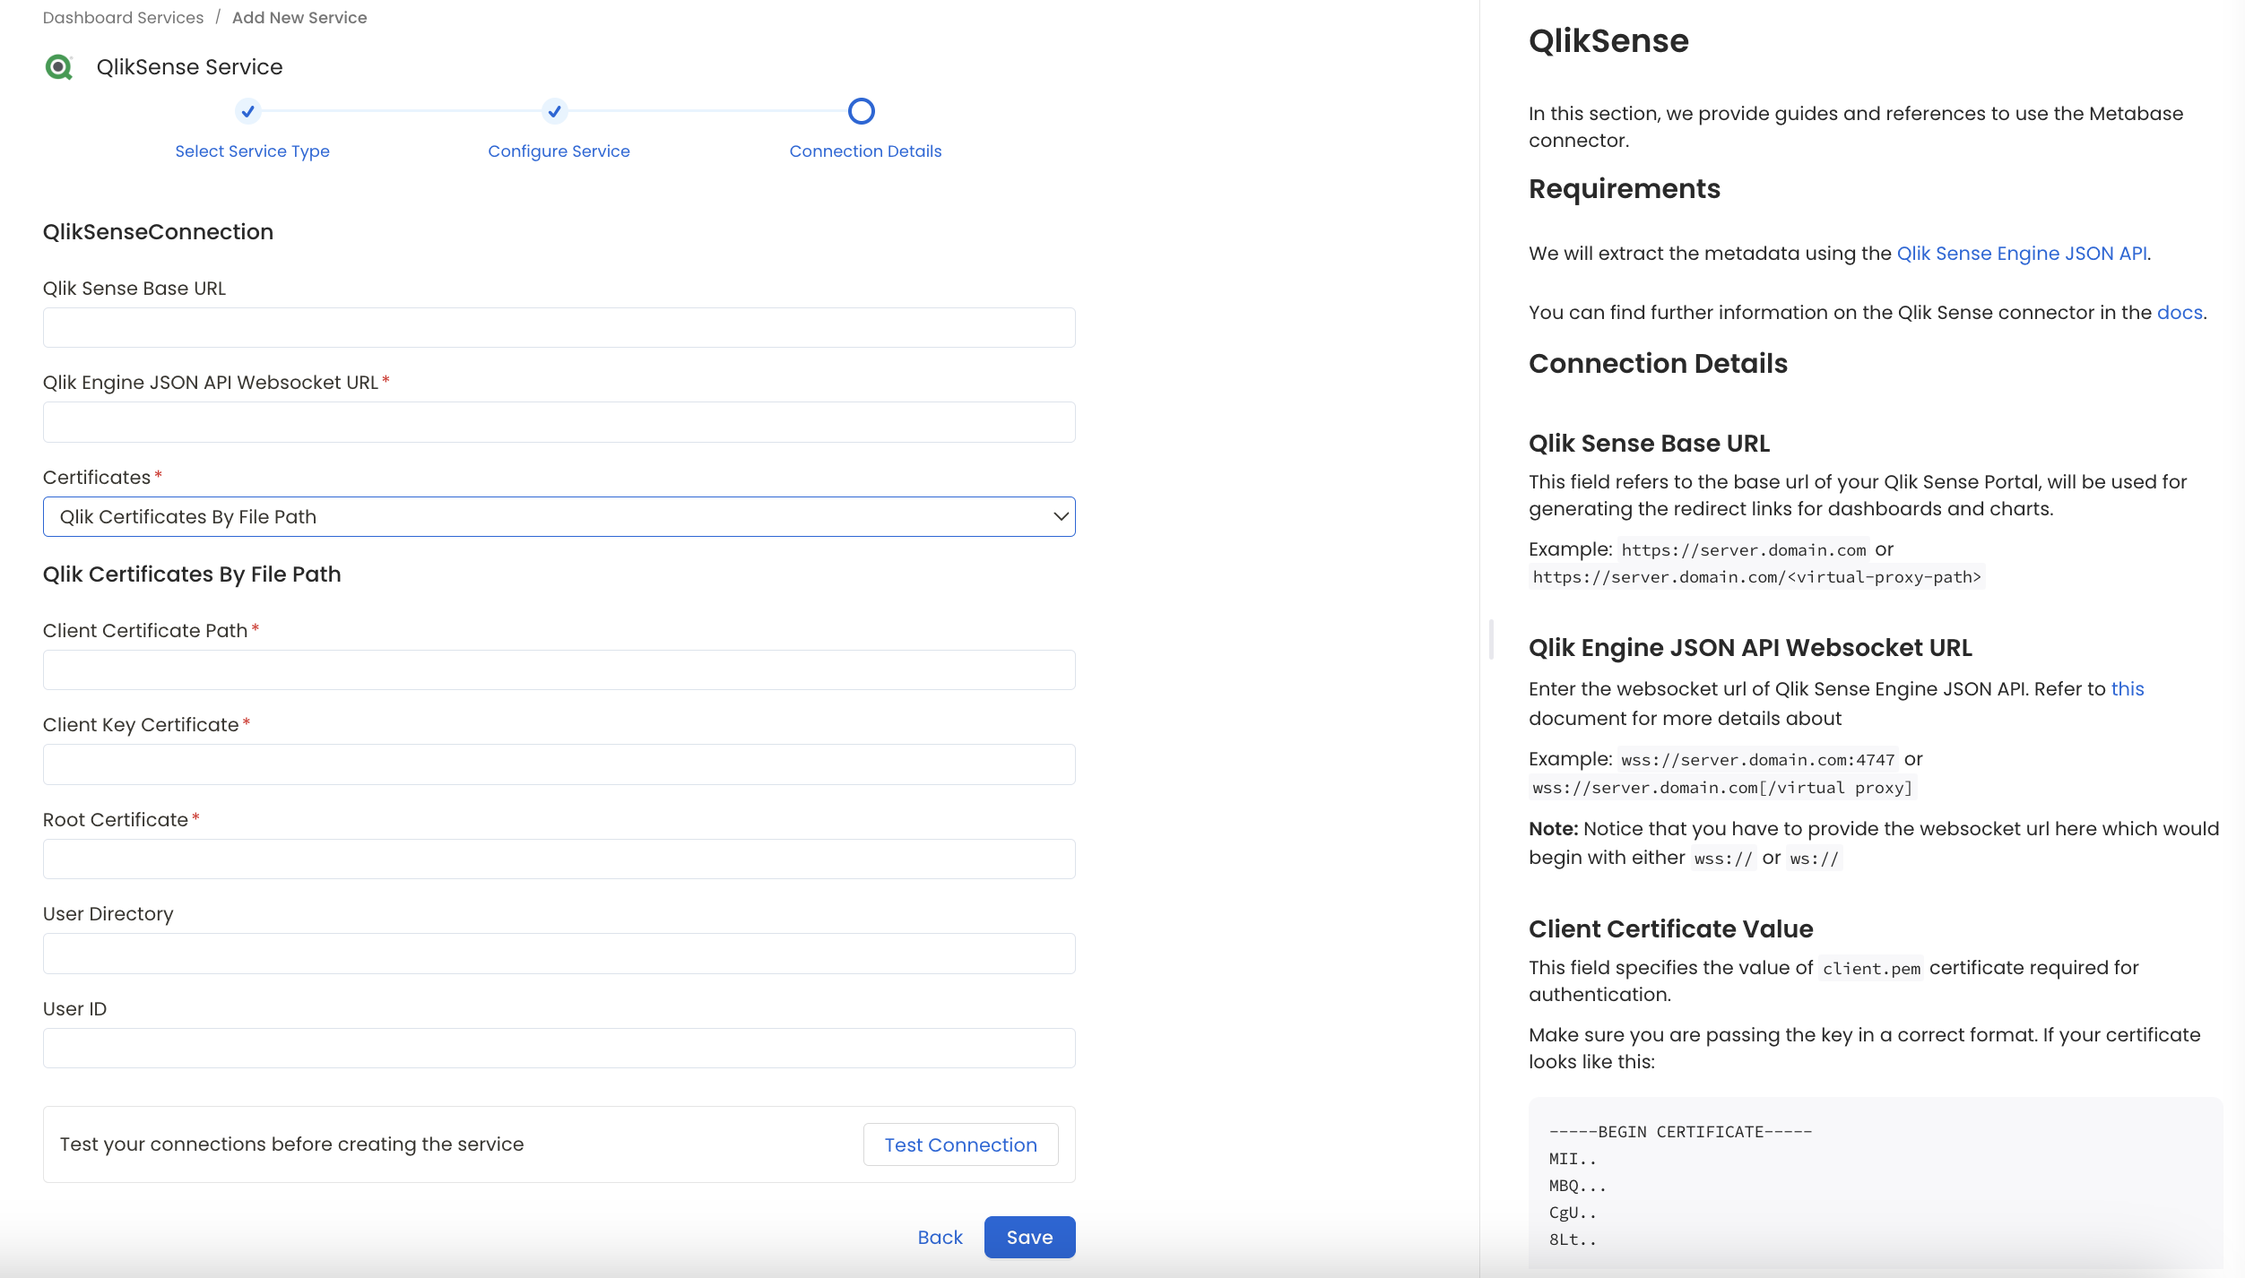
Task: Click the Root Certificate input field
Action: pyautogui.click(x=559, y=859)
